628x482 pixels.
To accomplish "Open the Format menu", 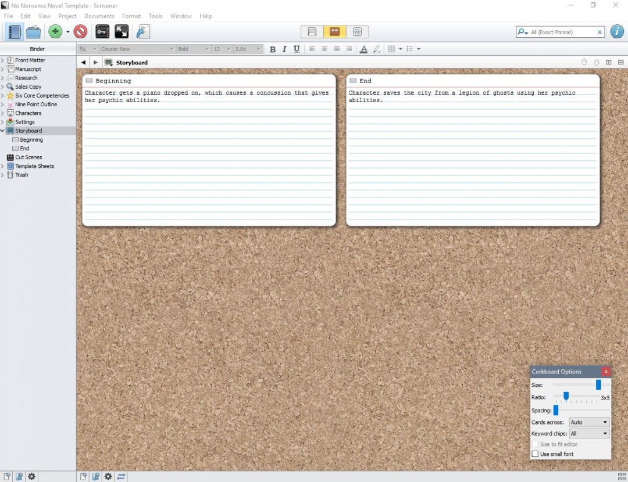I will (x=131, y=16).
